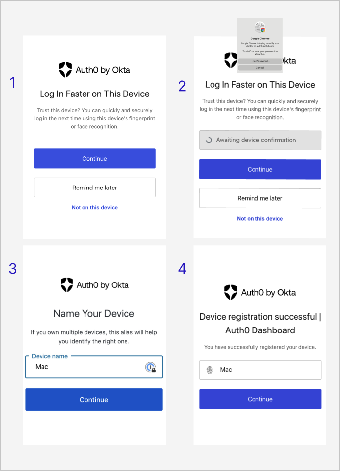Click the Auth0 shield logo in panel 4

click(231, 292)
